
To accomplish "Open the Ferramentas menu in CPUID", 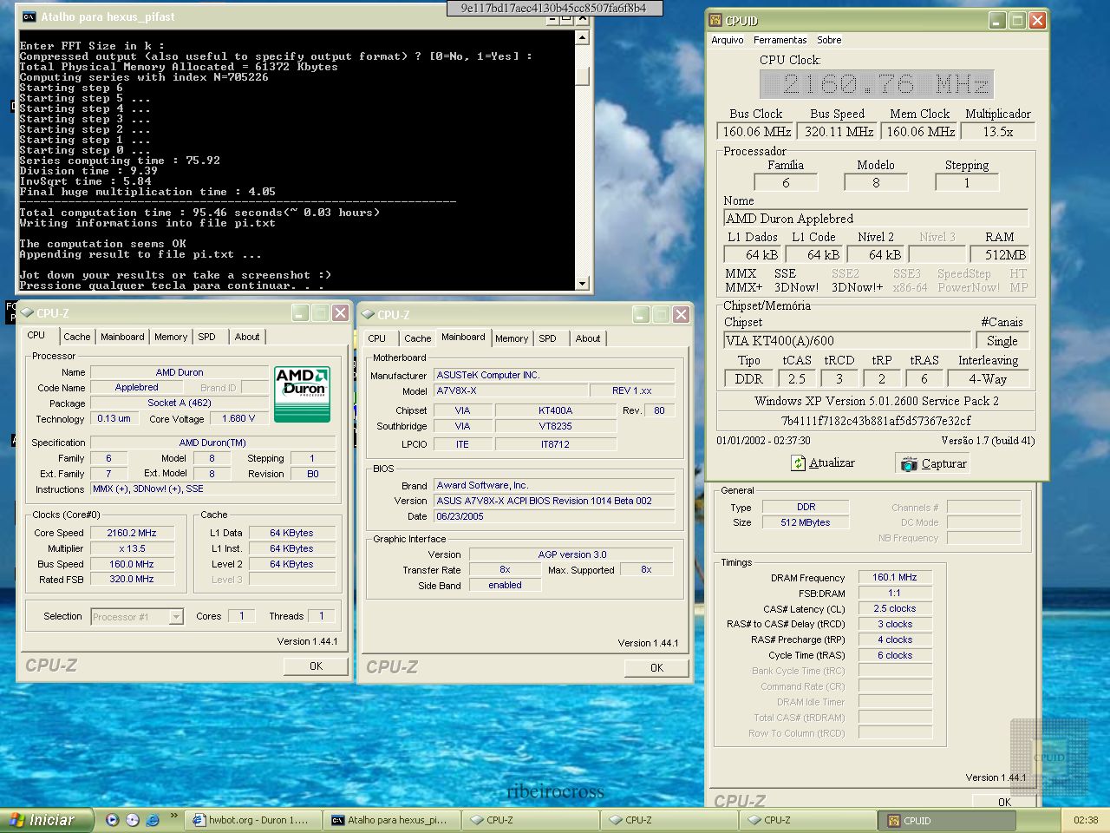I will tap(780, 40).
